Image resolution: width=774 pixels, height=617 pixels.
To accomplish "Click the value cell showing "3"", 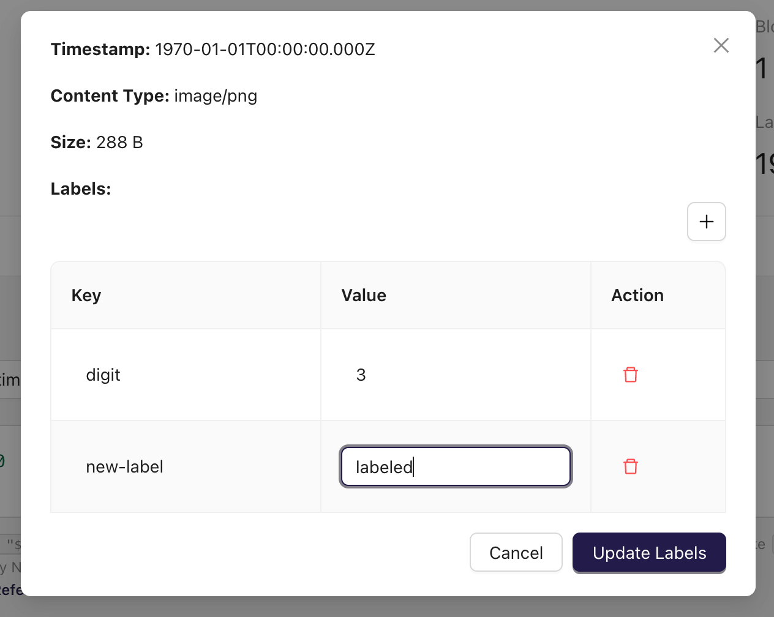I will click(x=361, y=375).
